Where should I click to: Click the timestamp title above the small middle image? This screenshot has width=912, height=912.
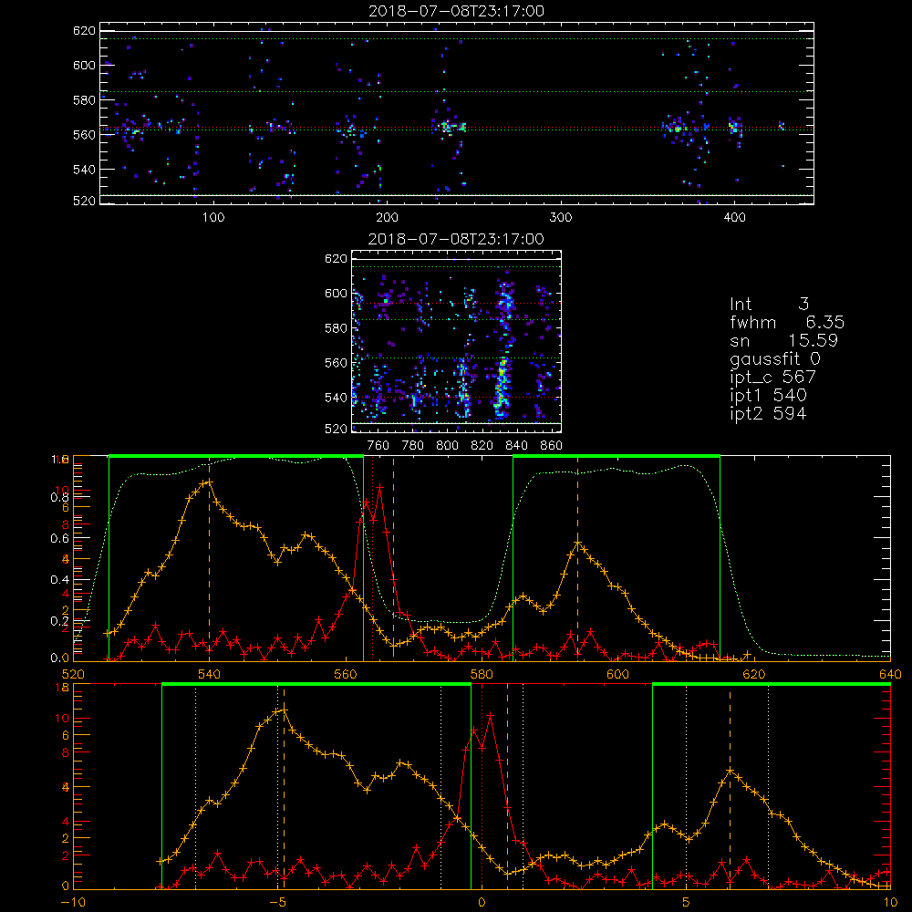click(456, 239)
